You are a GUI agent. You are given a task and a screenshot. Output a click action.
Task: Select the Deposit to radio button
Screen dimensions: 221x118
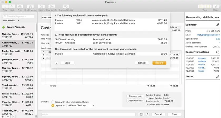click(x=53, y=105)
